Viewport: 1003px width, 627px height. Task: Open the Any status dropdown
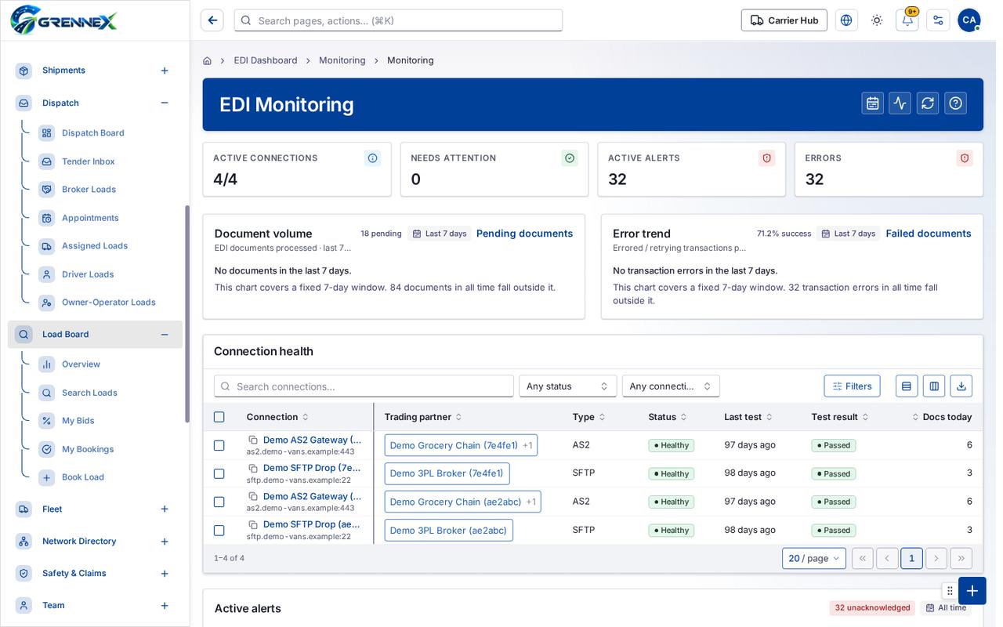click(567, 386)
